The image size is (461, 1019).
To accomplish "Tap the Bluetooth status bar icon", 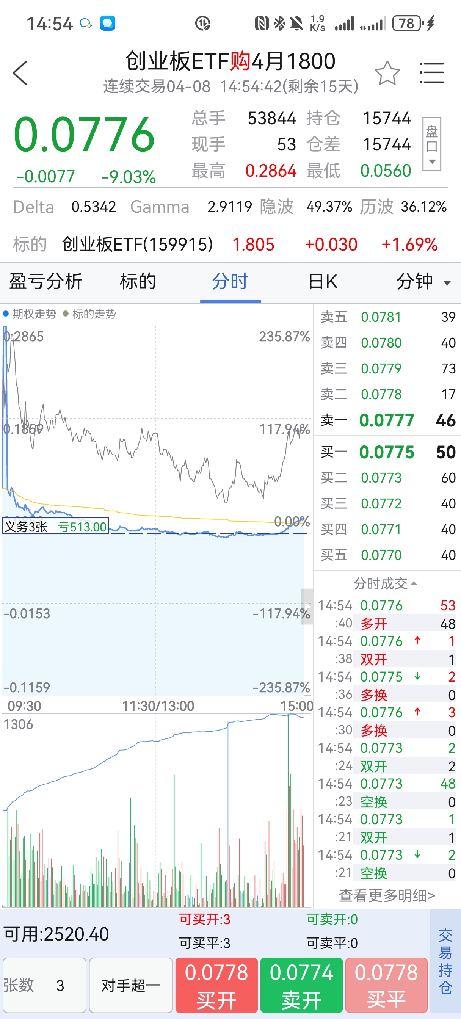I will click(x=279, y=24).
